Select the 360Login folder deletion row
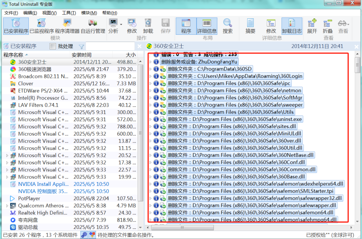The image size is (362, 239). 235,76
